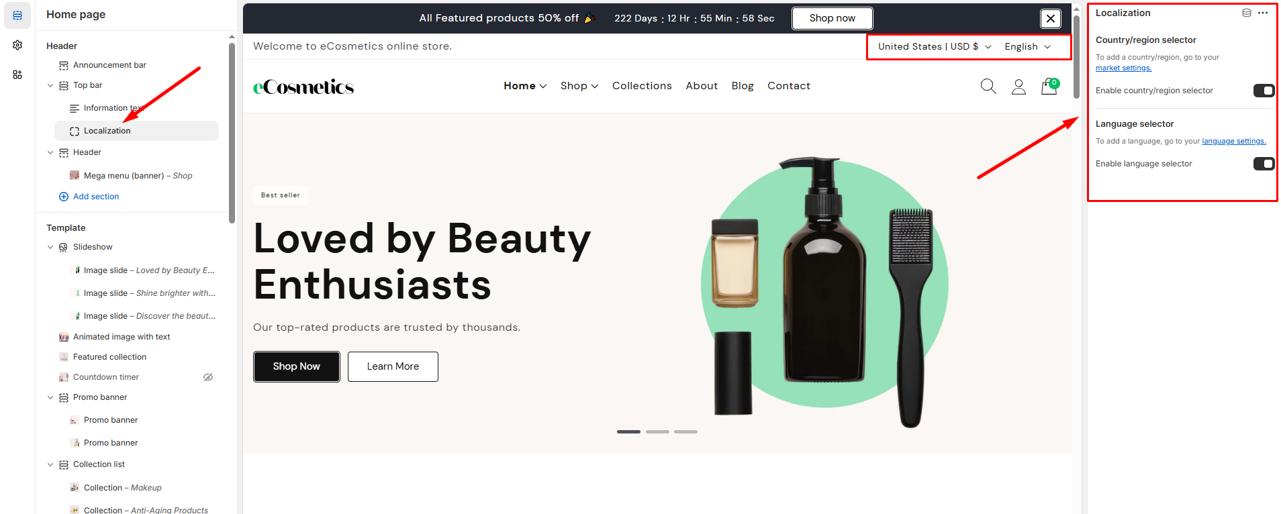
Task: Jump to second slideshow slide indicator
Action: pos(657,431)
